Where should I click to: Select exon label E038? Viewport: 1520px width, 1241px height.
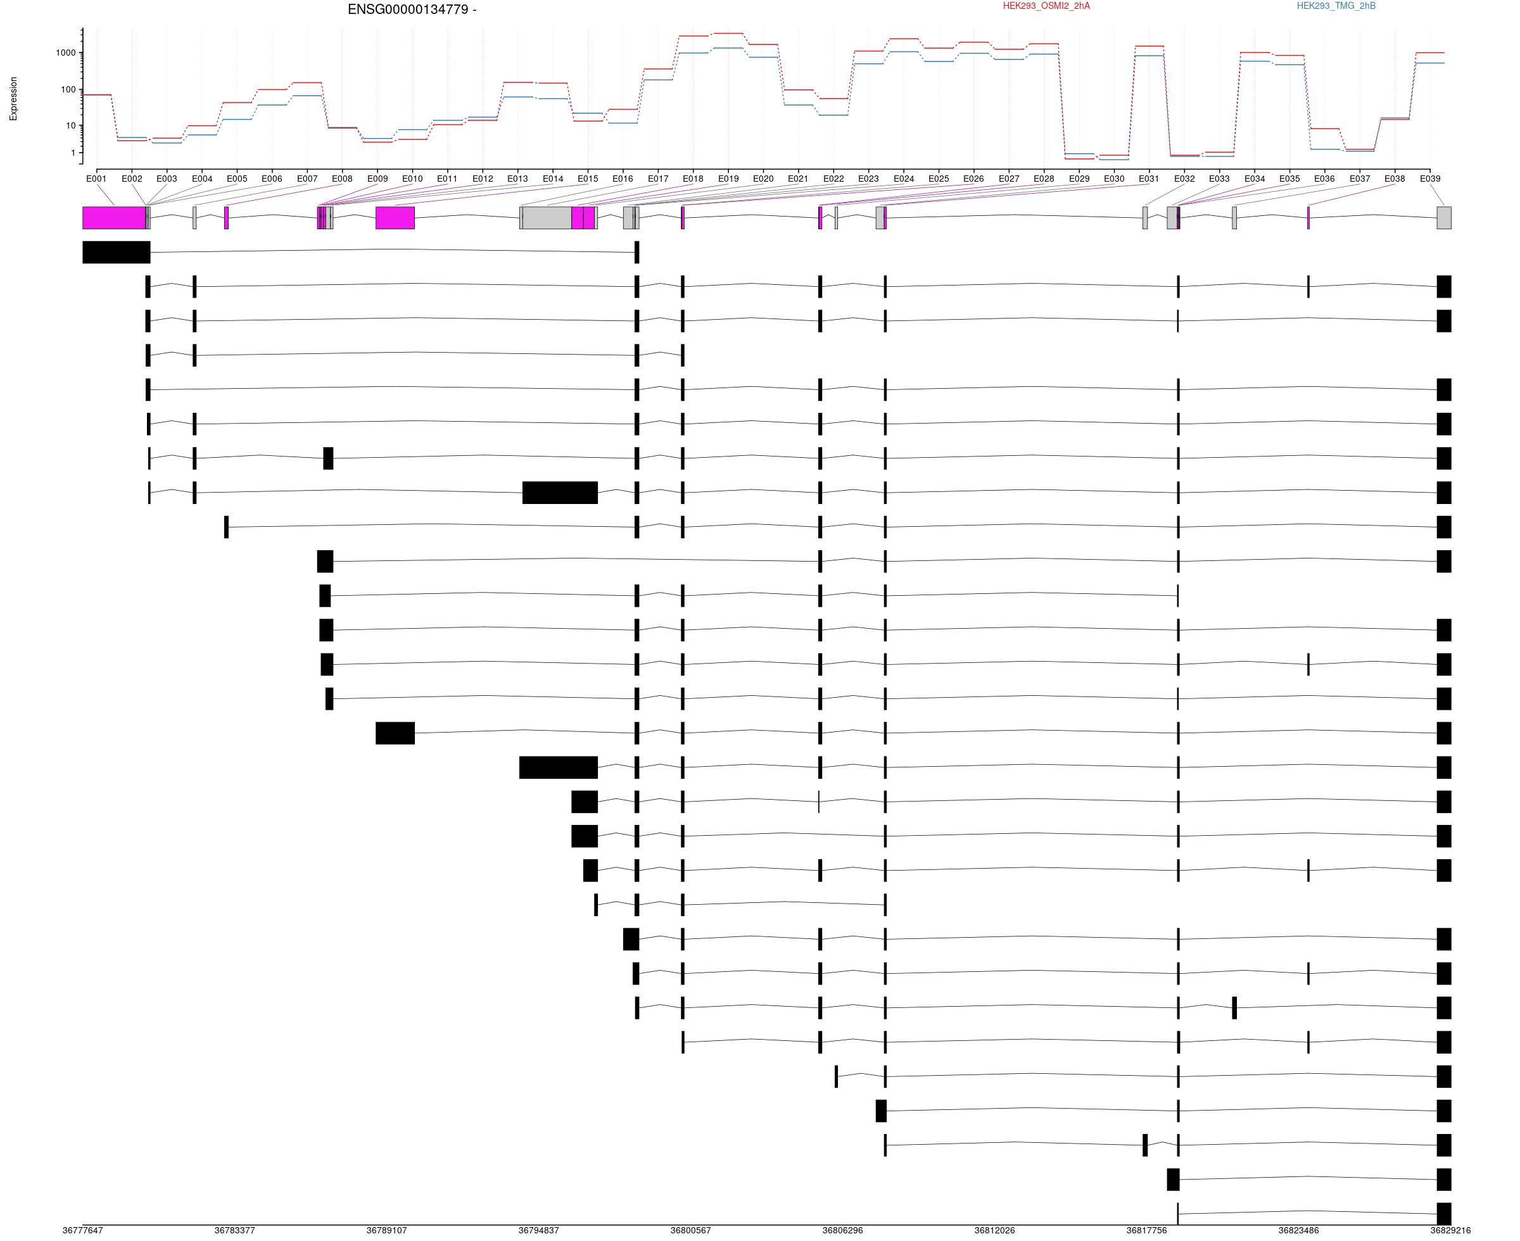pyautogui.click(x=1394, y=179)
